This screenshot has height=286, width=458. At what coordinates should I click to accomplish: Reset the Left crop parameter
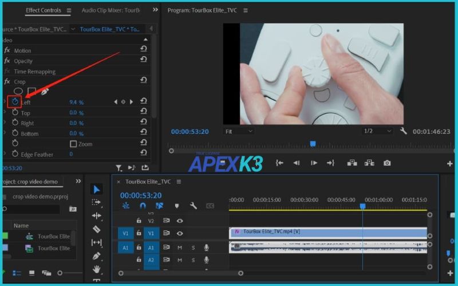click(144, 101)
